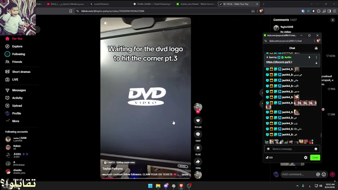Like the comment with 5226 likes

click(x=328, y=56)
